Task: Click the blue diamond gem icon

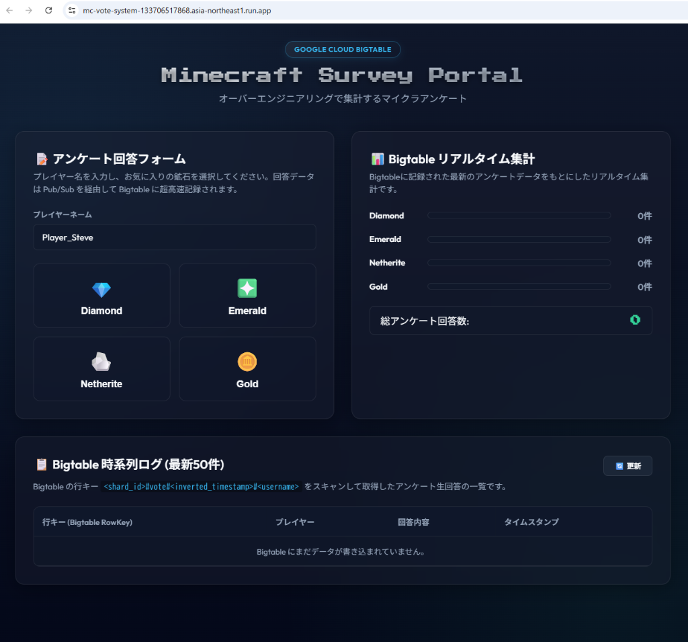Action: point(101,289)
